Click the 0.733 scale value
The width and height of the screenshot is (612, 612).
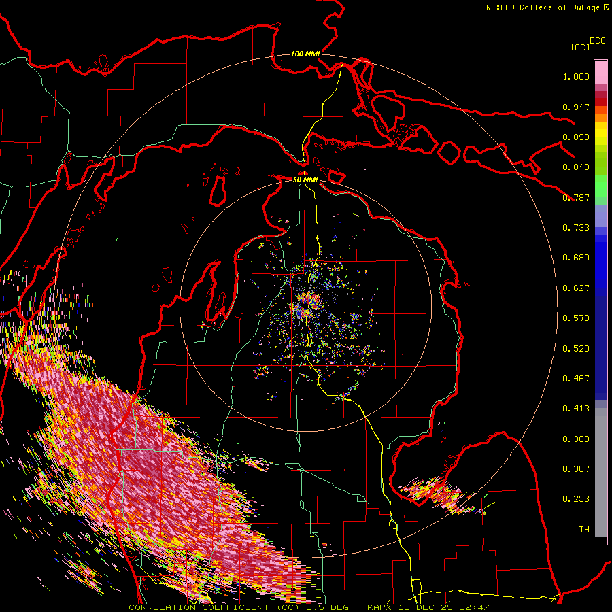tap(576, 228)
